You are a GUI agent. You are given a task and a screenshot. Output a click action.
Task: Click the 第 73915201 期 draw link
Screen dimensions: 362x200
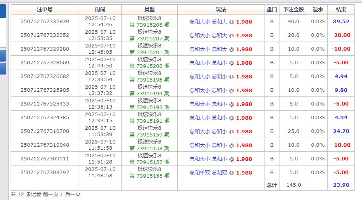149,53
